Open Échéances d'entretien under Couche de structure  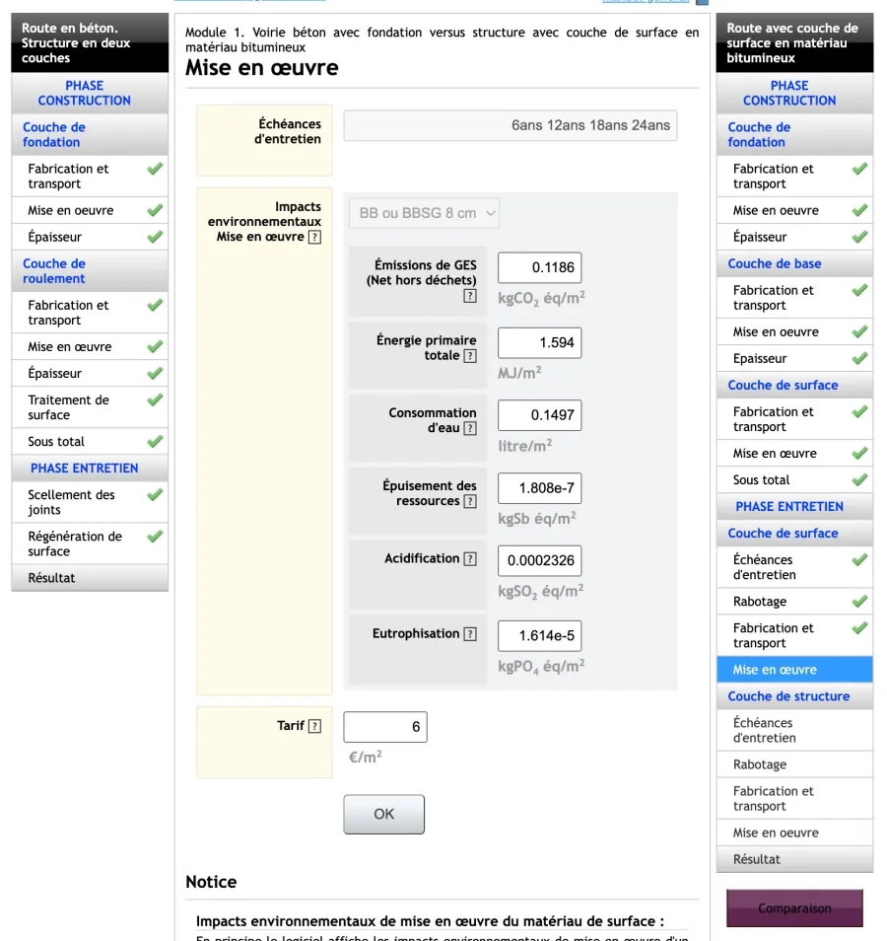(x=794, y=730)
